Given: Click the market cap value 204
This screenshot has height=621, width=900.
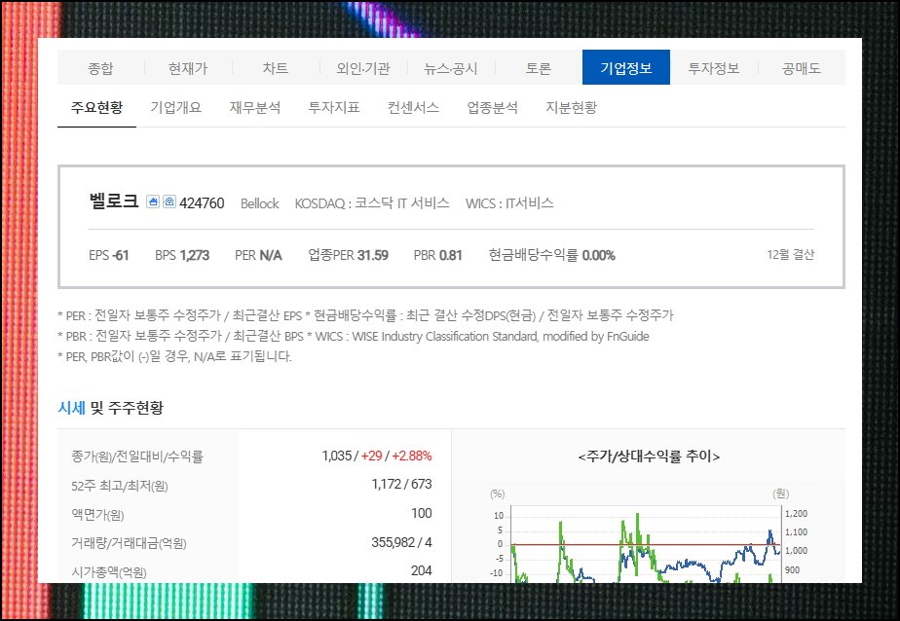Looking at the screenshot, I should click(422, 570).
